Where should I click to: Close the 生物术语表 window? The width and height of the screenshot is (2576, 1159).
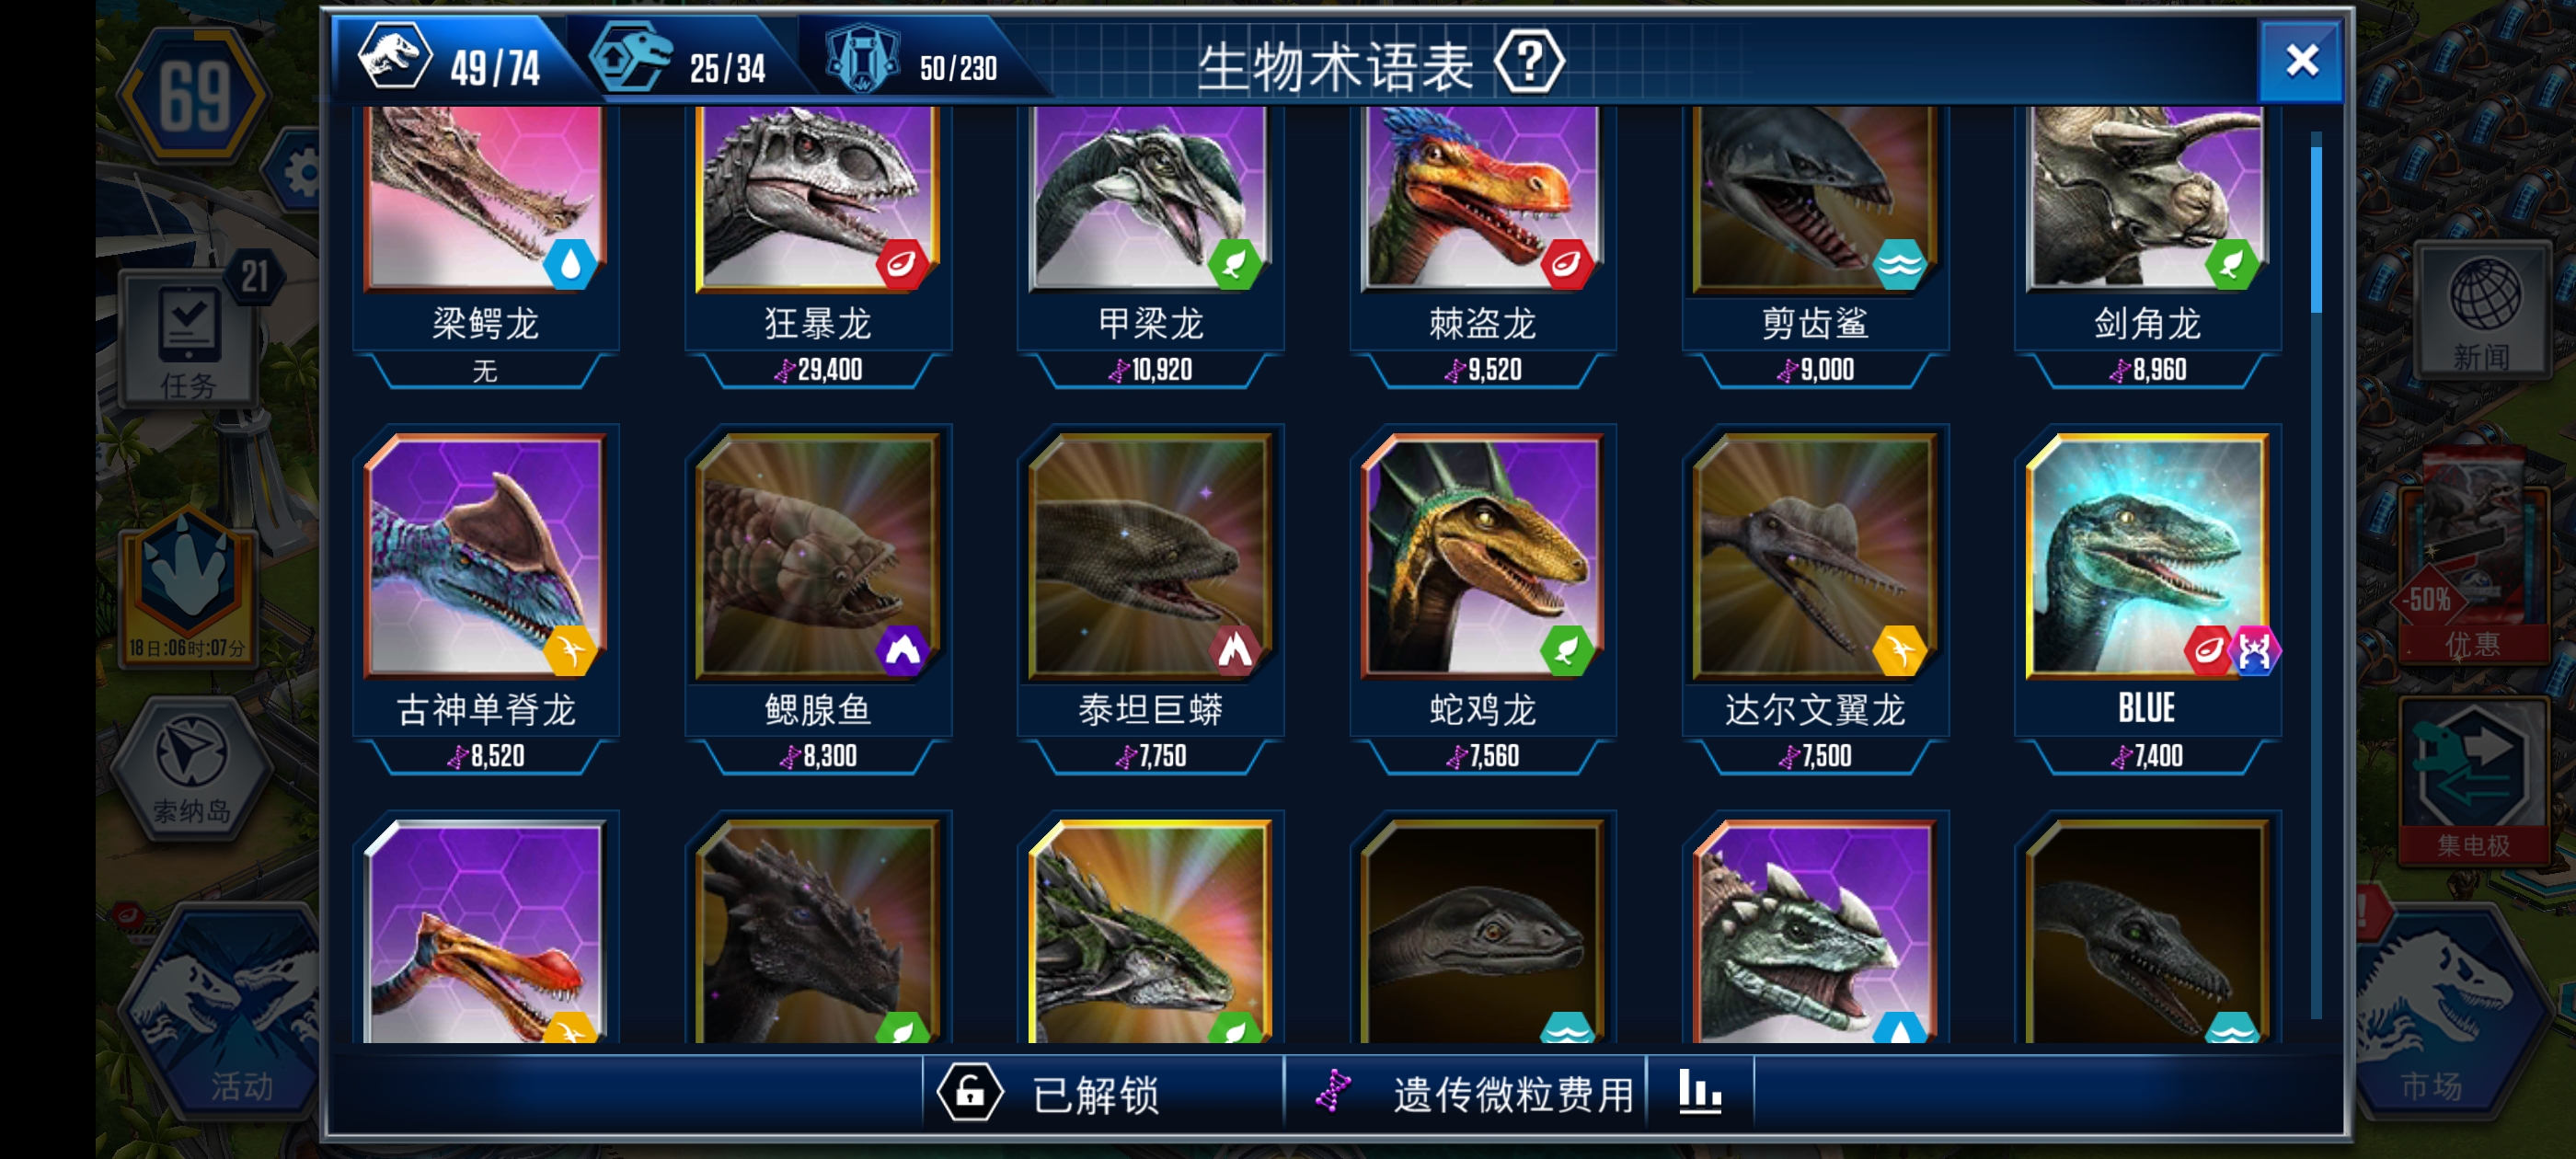(x=2301, y=62)
